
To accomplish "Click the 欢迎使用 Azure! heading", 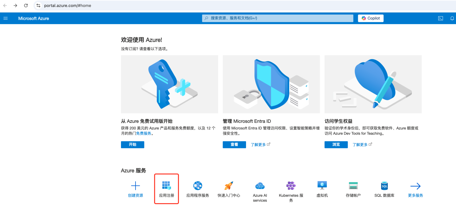I will 142,40.
